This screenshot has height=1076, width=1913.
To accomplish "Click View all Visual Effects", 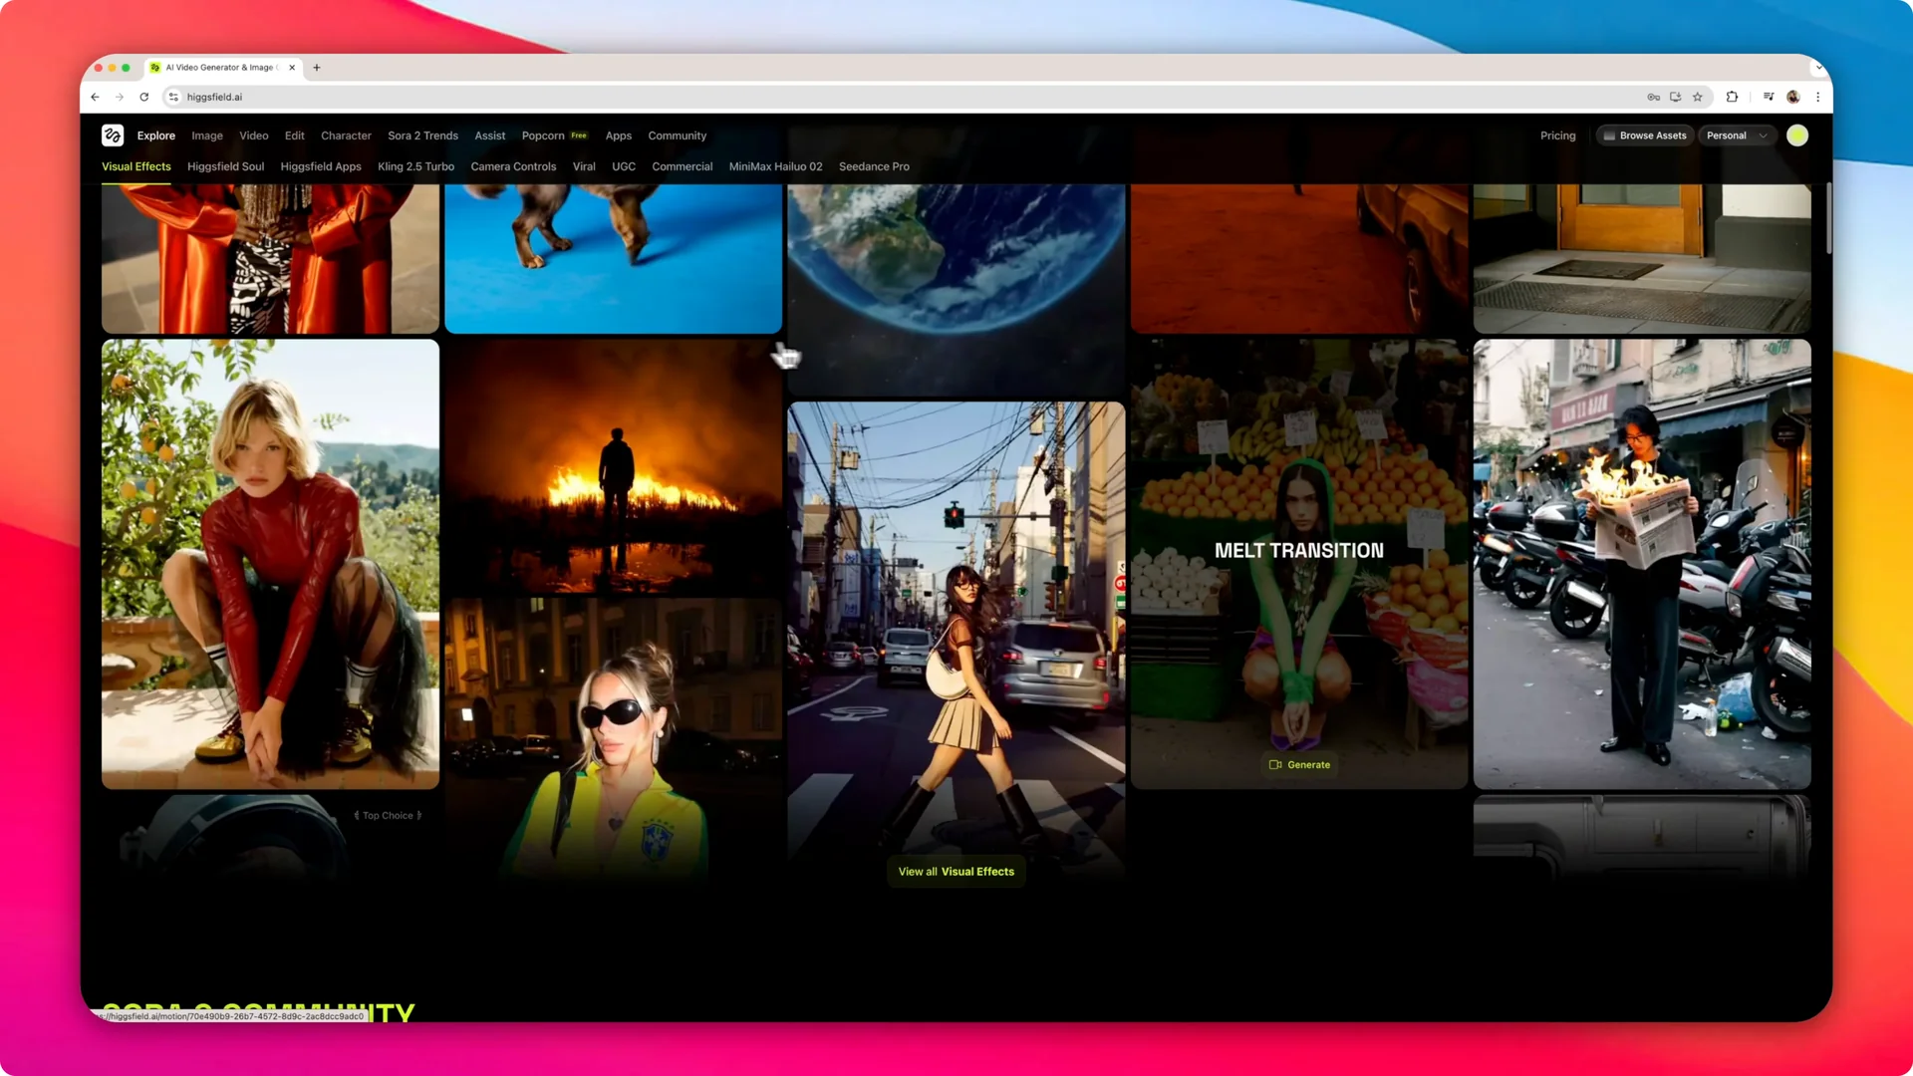I will click(955, 871).
